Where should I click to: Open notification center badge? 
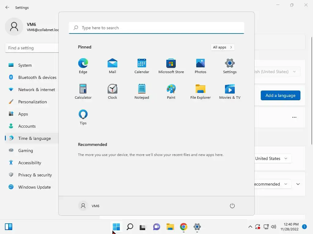coord(304,227)
